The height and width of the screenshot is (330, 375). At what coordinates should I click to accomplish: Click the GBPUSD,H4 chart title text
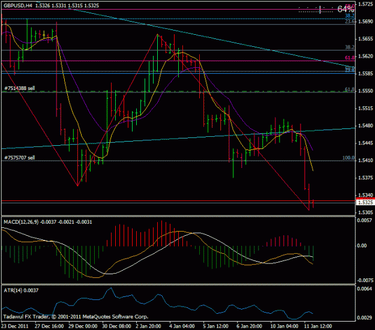[x=18, y=5]
